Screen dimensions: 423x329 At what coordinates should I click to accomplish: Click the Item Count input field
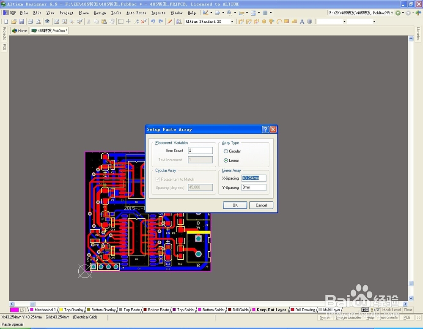pos(200,150)
